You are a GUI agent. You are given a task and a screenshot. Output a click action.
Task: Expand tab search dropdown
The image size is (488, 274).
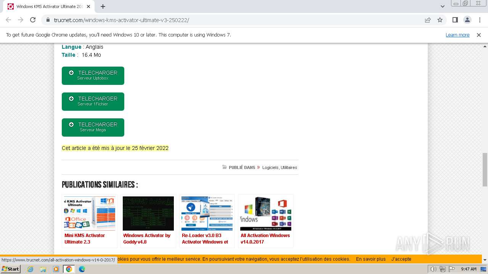click(x=442, y=6)
